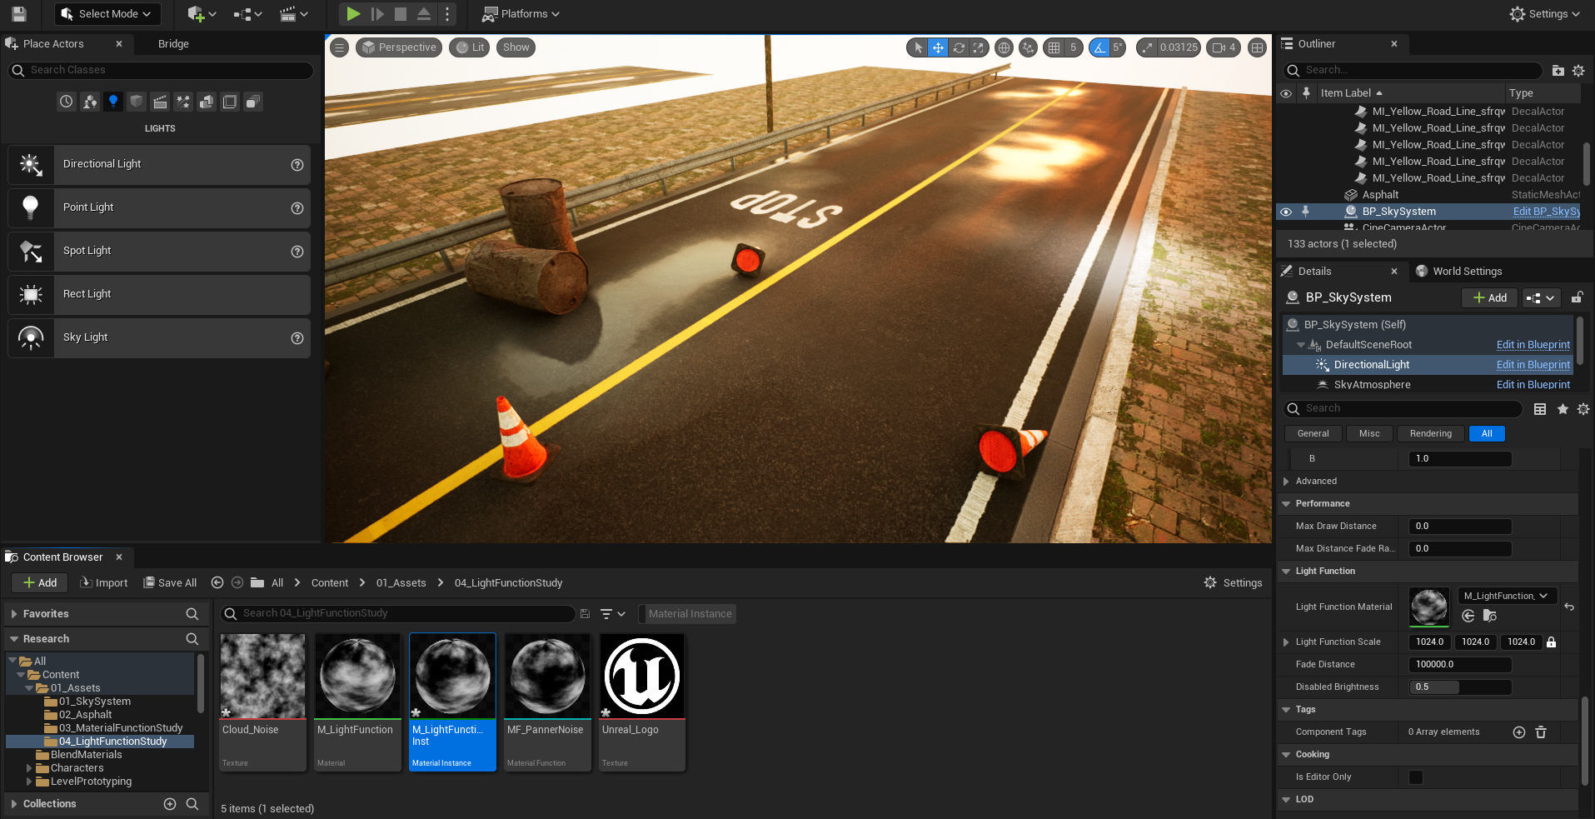1595x819 pixels.
Task: Select the Visual Effects category icon
Action: tap(183, 102)
